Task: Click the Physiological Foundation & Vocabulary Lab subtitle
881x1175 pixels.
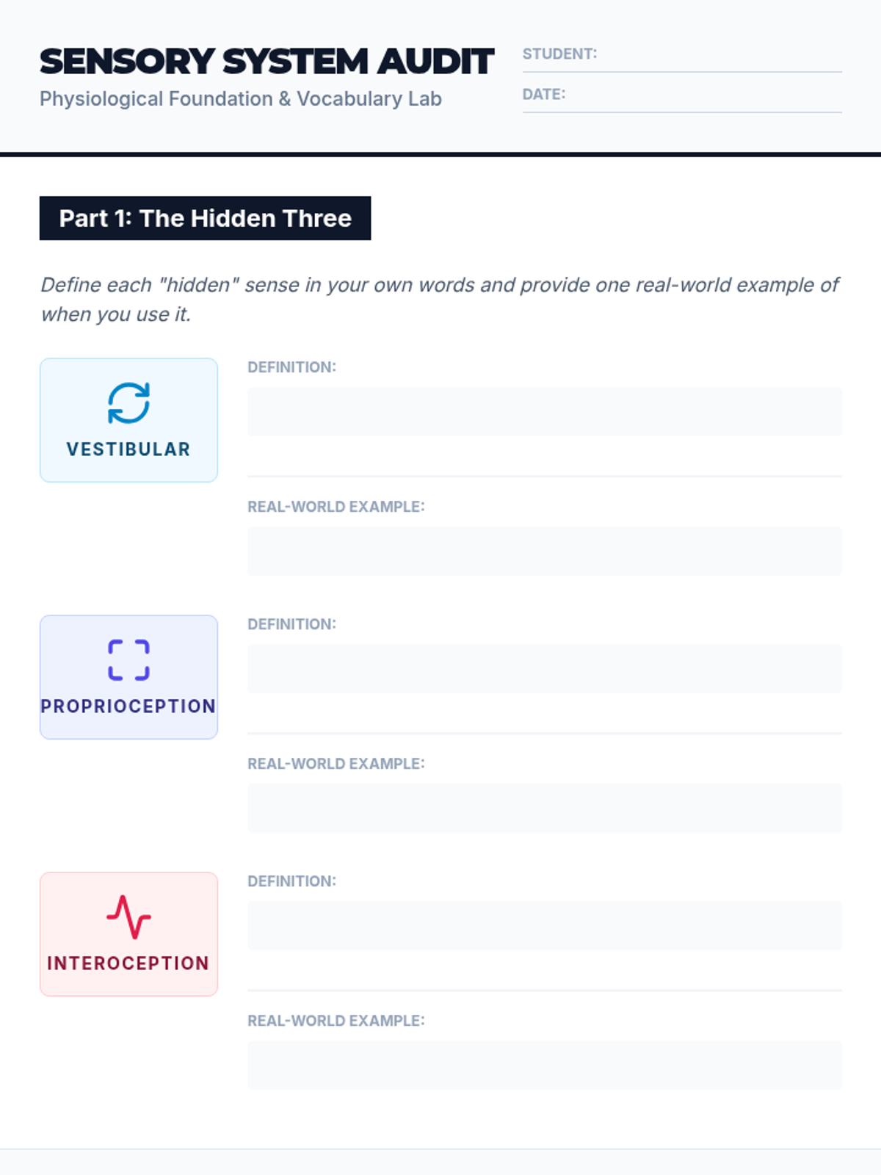Action: pyautogui.click(x=241, y=99)
